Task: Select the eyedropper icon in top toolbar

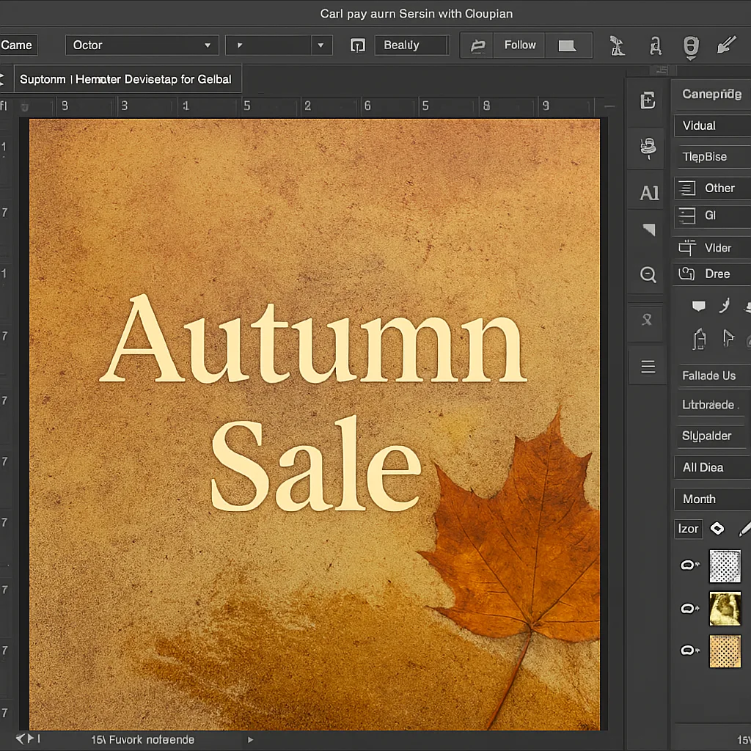Action: tap(726, 45)
